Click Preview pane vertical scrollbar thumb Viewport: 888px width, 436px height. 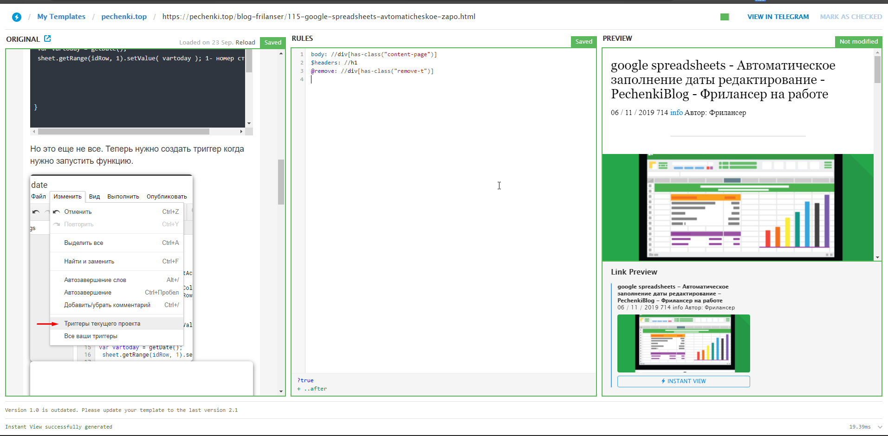click(x=877, y=69)
